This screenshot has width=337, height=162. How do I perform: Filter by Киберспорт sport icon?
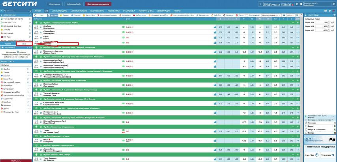click(x=134, y=15)
